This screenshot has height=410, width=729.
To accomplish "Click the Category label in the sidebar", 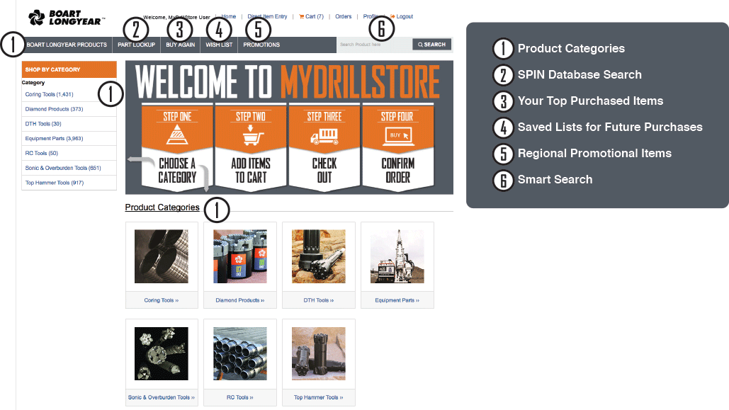I will (x=33, y=83).
